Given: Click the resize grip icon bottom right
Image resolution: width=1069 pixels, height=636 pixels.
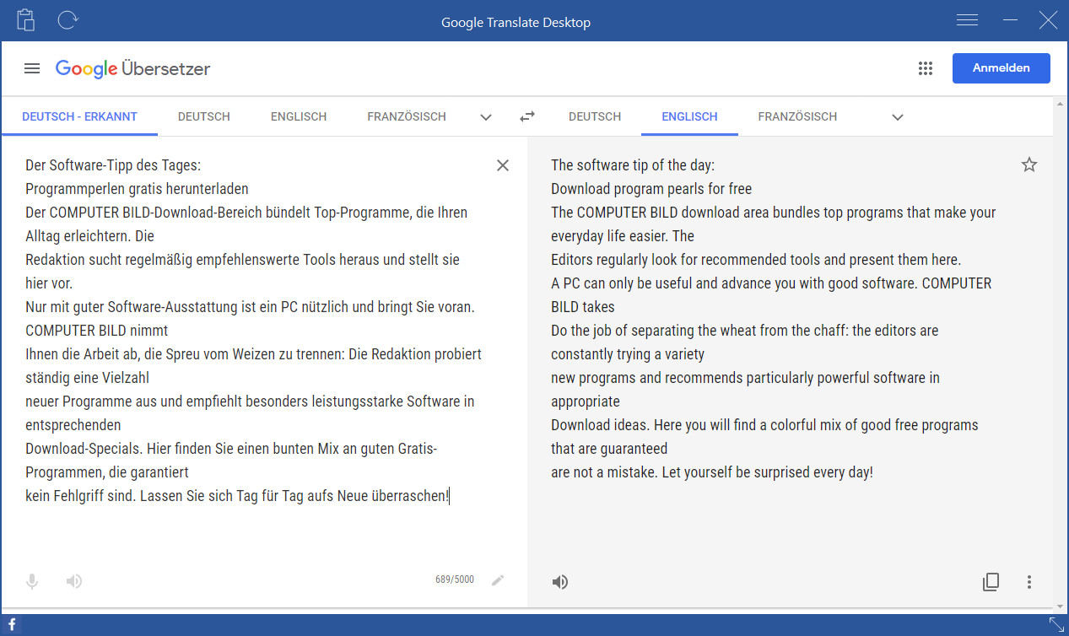Looking at the screenshot, I should click(x=1056, y=624).
